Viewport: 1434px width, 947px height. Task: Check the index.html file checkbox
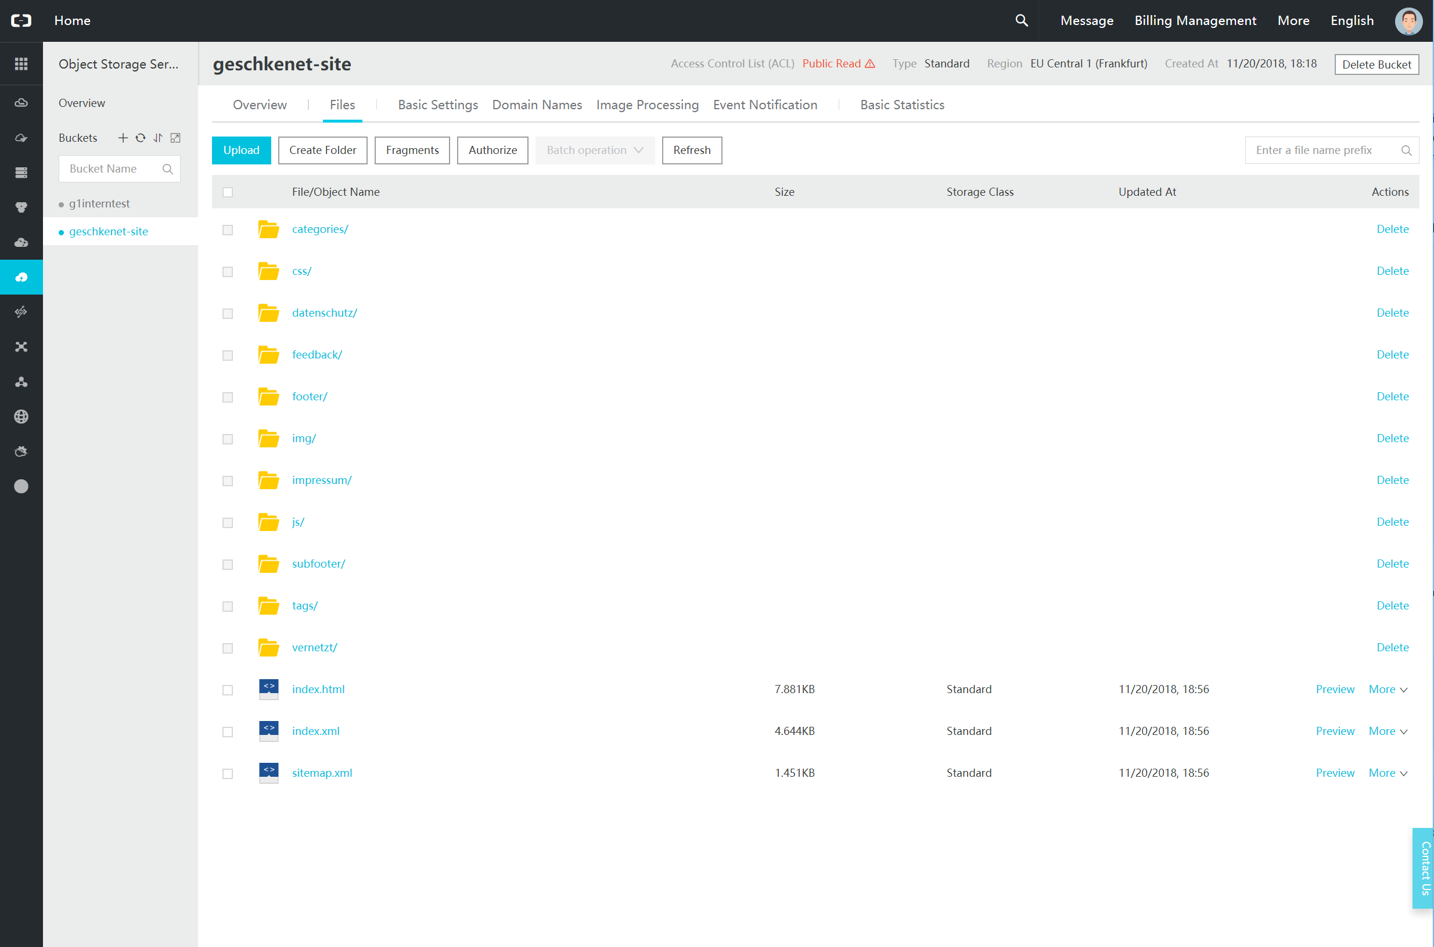coord(228,690)
